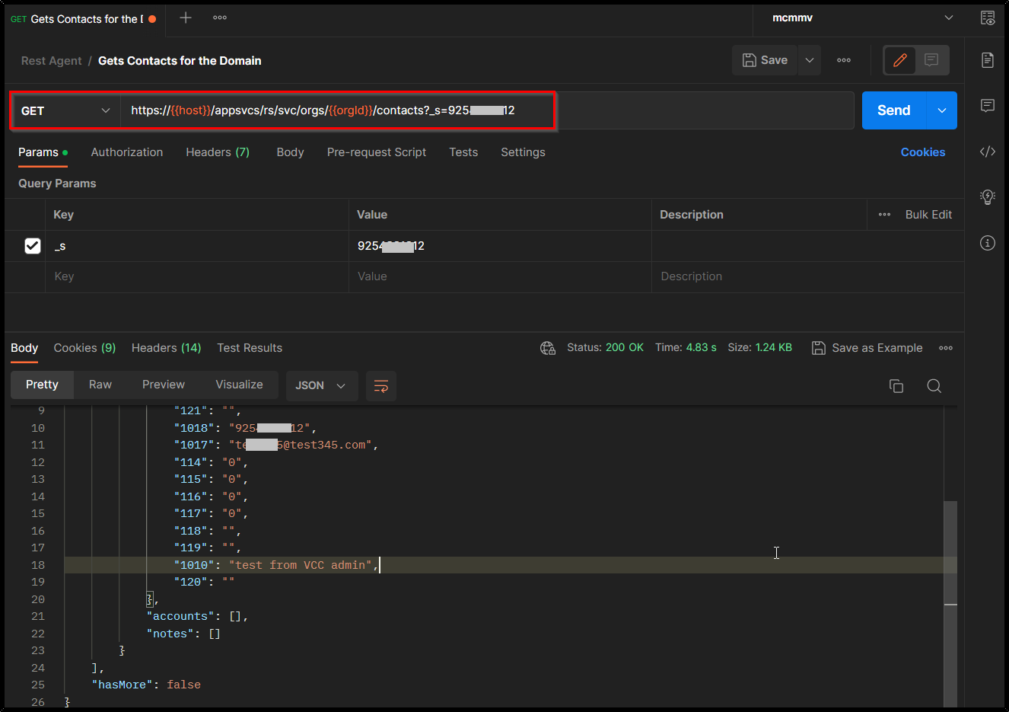The image size is (1009, 712).
Task: Open the Tests tab
Action: click(x=463, y=152)
